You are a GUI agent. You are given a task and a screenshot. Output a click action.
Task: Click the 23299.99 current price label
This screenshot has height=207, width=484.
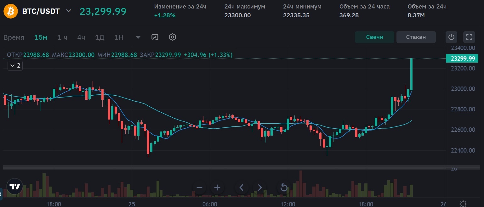coord(462,59)
